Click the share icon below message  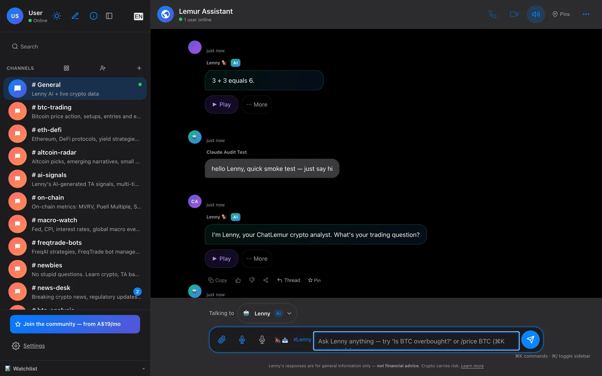[266, 280]
